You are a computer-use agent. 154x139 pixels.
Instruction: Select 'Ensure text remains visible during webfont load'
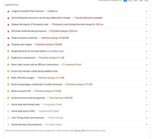34,71
